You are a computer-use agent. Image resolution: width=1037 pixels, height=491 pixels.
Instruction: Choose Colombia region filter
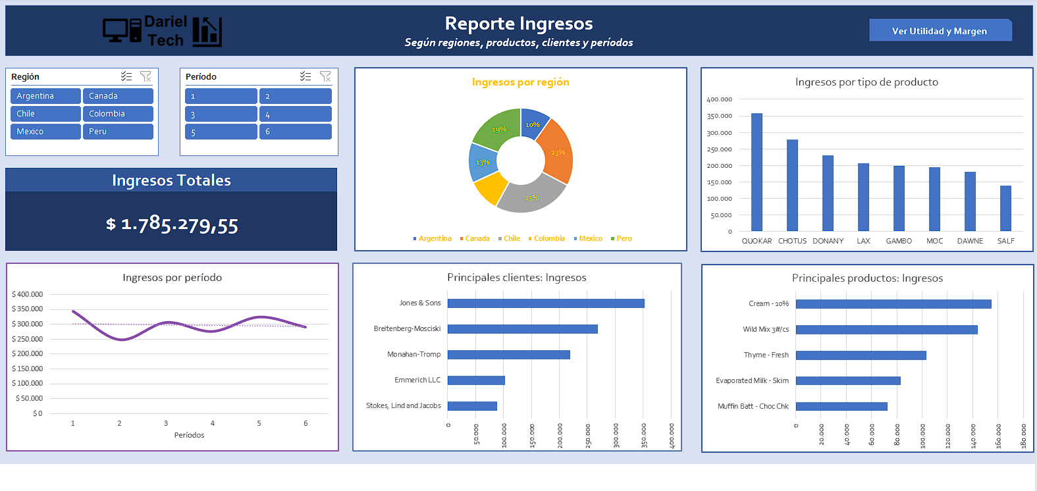[x=118, y=114]
